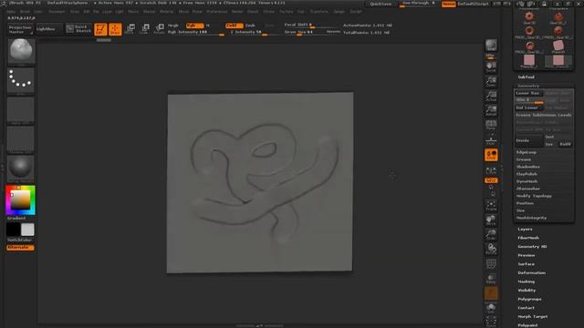
Task: Expand the FiberMesh section
Action: [528, 238]
